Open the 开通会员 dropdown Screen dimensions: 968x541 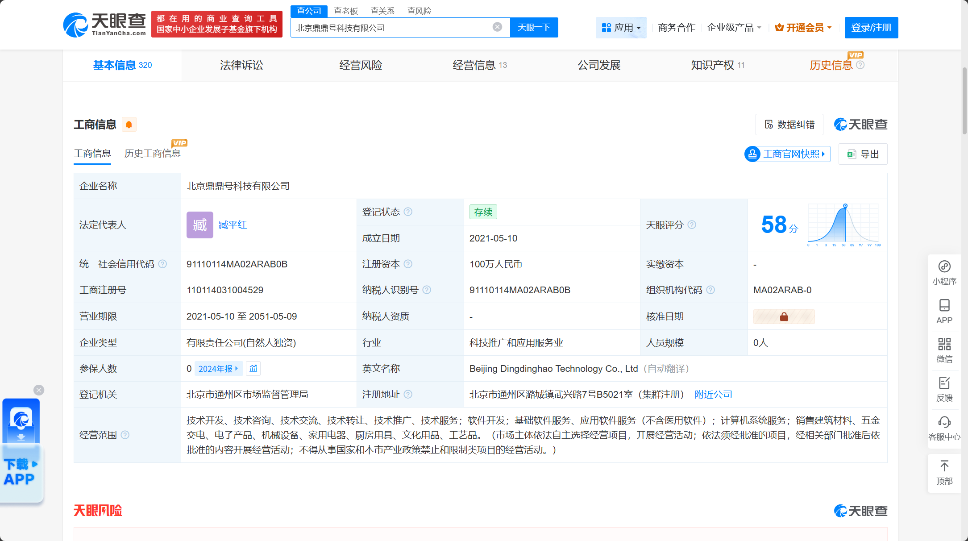[x=803, y=28]
